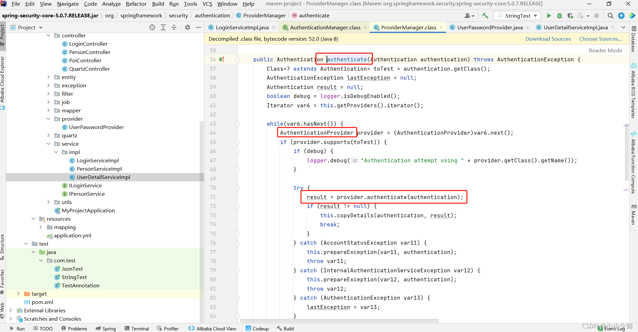The image size is (638, 332).
Task: Switch to AuthenticationManager.class tab
Action: (x=325, y=27)
